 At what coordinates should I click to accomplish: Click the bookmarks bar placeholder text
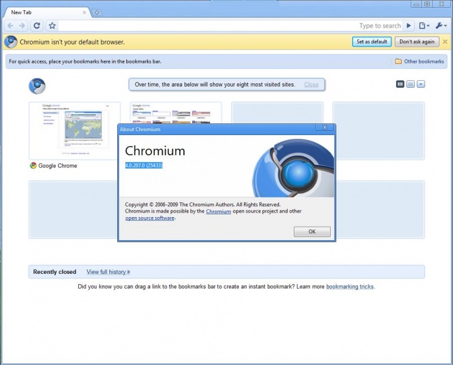click(x=85, y=61)
